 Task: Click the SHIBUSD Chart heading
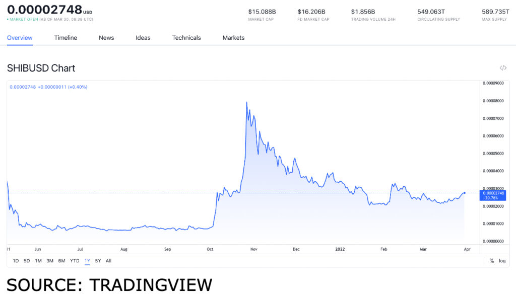click(41, 68)
